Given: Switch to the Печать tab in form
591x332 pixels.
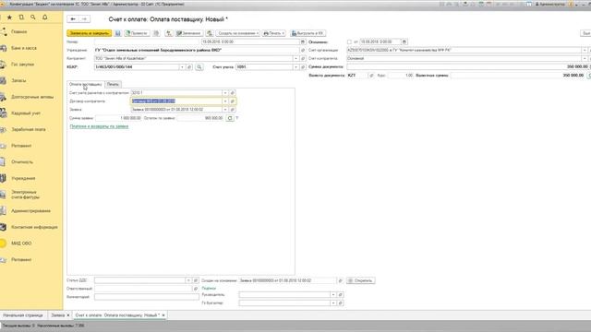Looking at the screenshot, I should [113, 84].
